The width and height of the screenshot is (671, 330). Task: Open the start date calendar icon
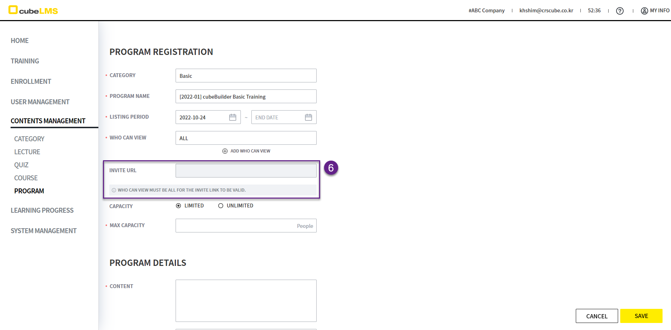tap(233, 117)
